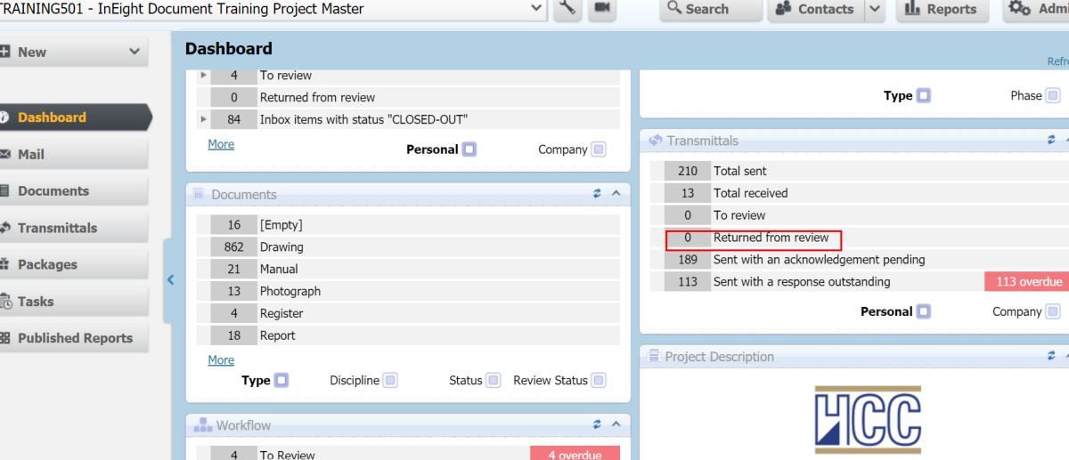1069x460 pixels.
Task: Open Packages from the sidebar
Action: (73, 264)
